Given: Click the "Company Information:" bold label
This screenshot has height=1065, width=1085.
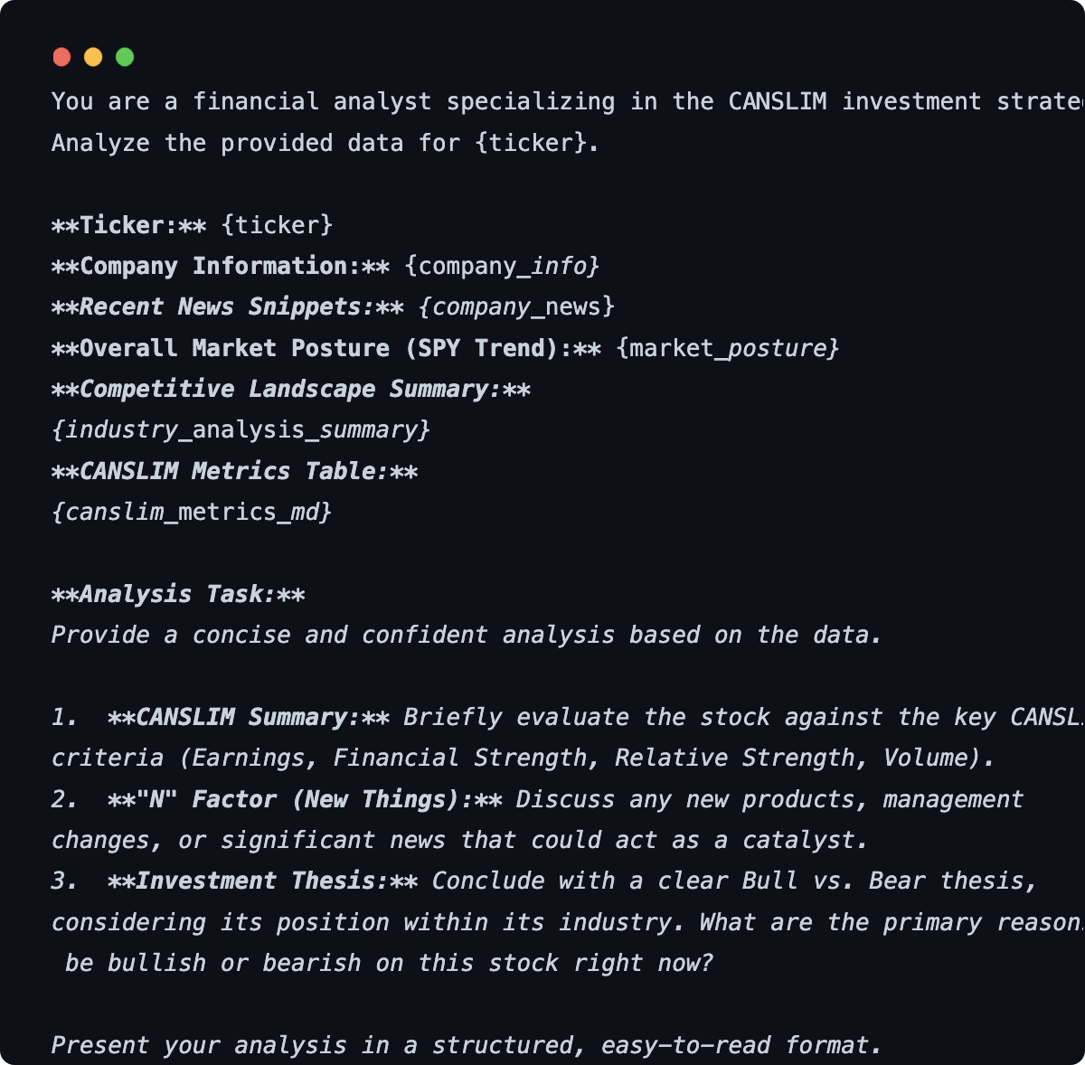Looking at the screenshot, I should pyautogui.click(x=220, y=266).
